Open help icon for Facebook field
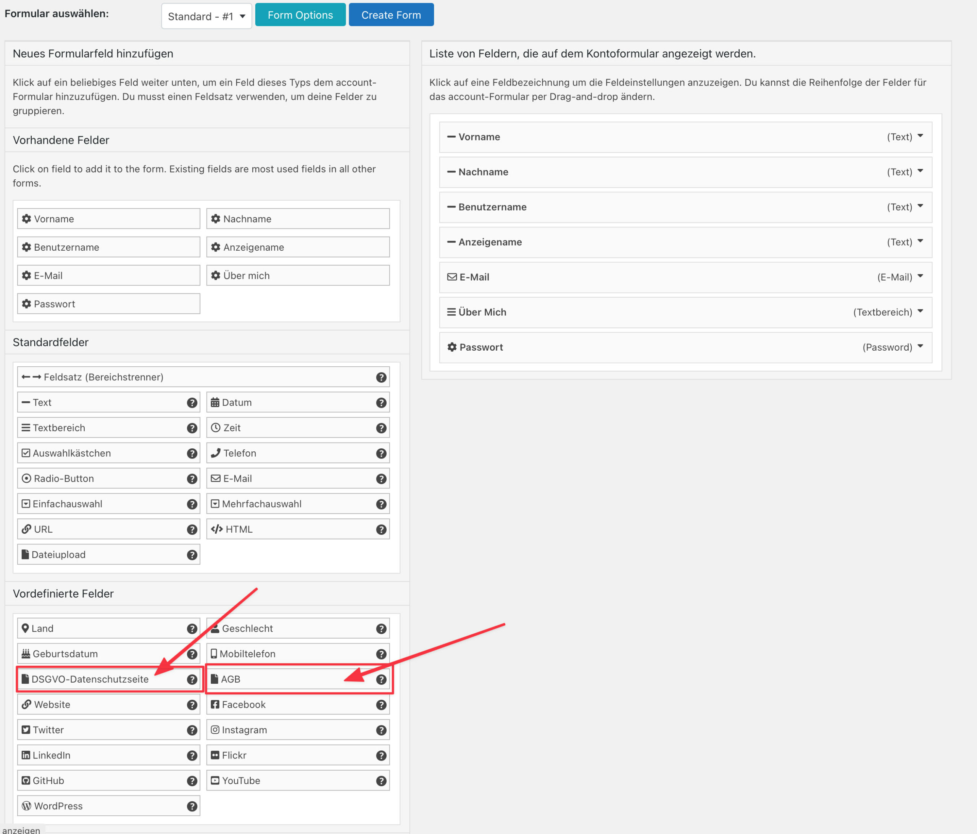The image size is (977, 834). 382,705
